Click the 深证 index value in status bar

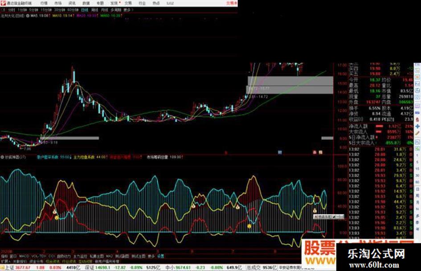point(103,267)
